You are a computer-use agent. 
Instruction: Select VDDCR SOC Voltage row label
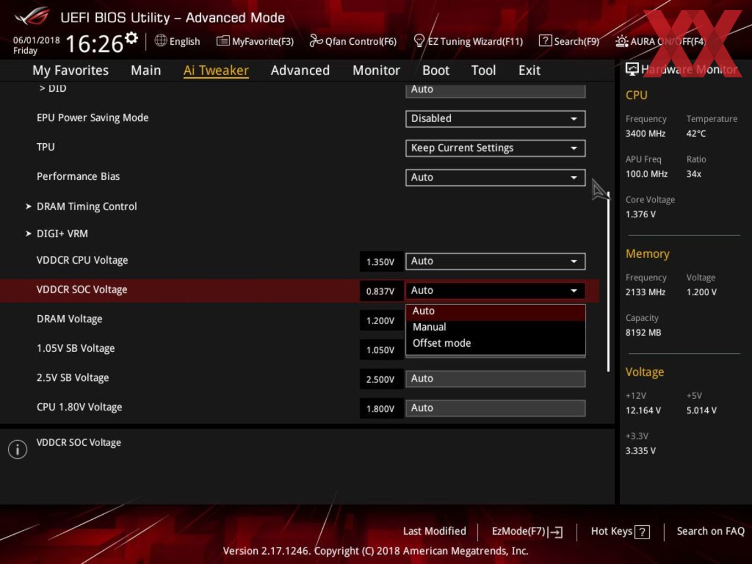[82, 290]
